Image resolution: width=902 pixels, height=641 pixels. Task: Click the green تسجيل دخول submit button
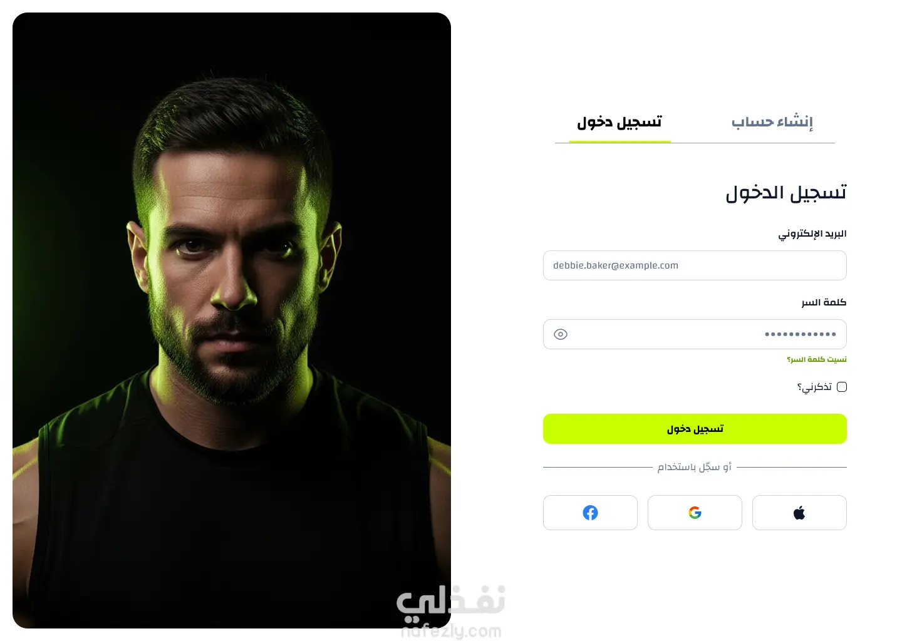tap(695, 429)
